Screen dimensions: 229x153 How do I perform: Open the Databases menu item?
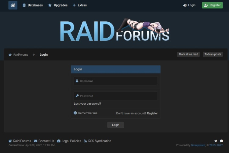click(33, 5)
